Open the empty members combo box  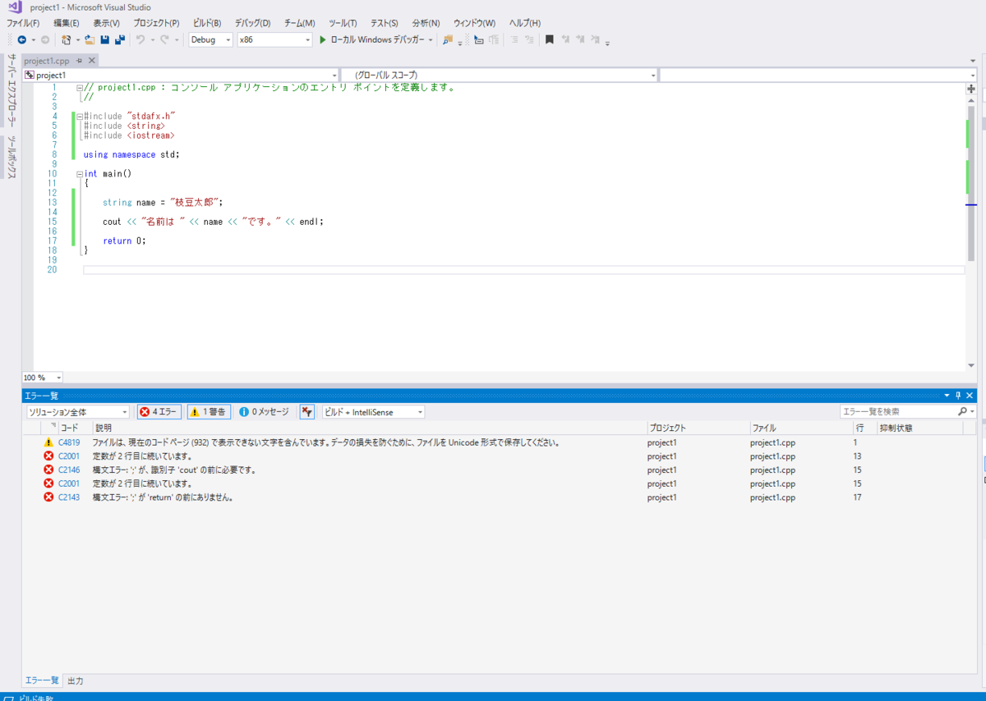point(818,75)
